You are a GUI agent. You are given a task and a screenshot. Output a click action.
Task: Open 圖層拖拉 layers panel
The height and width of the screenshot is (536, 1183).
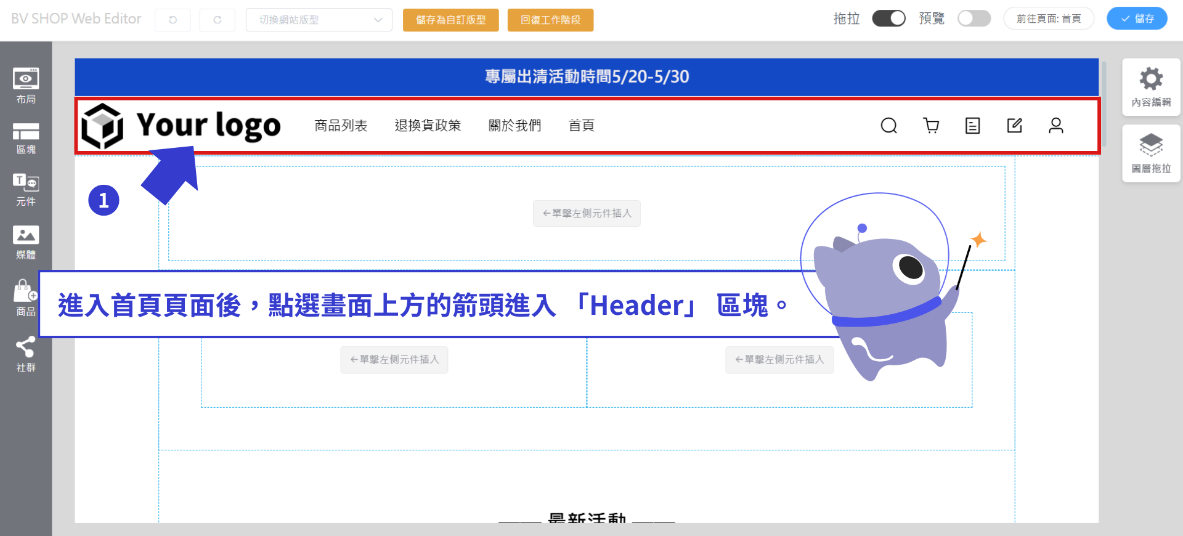[x=1151, y=153]
